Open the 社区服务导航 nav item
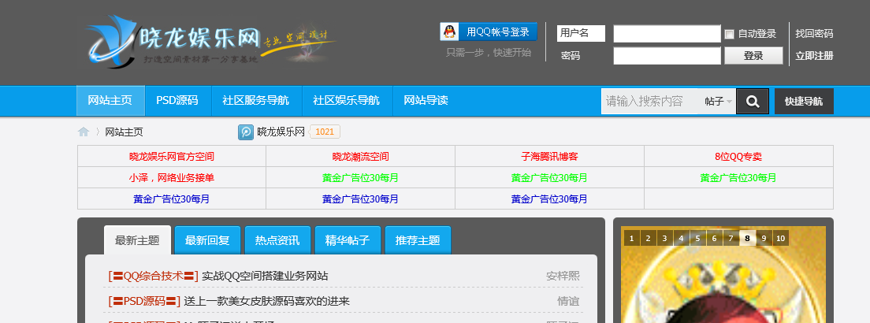The width and height of the screenshot is (870, 323). click(256, 101)
